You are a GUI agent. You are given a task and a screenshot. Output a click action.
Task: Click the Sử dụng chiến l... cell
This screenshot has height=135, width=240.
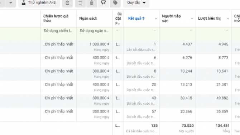pos(58,31)
